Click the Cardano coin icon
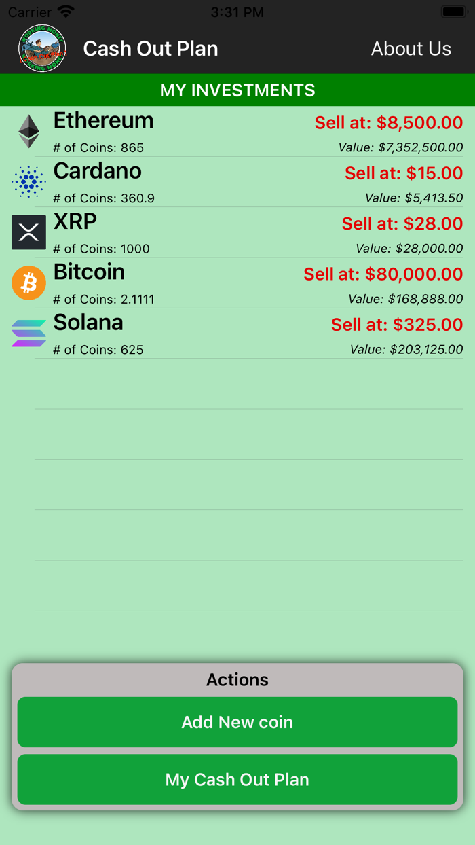The image size is (475, 845). click(x=28, y=181)
